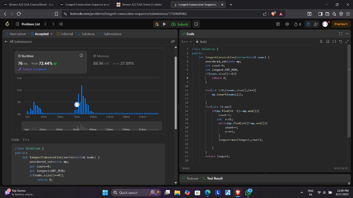353x198 pixels.
Task: Open File Explorer from taskbar
Action: [177, 192]
